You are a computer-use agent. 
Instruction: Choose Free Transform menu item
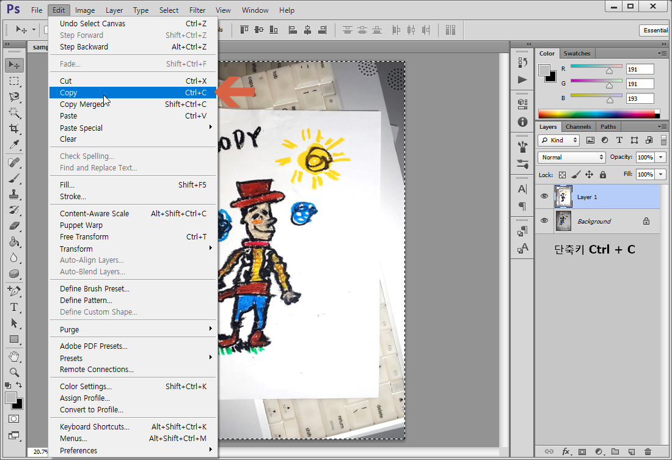[133, 236]
